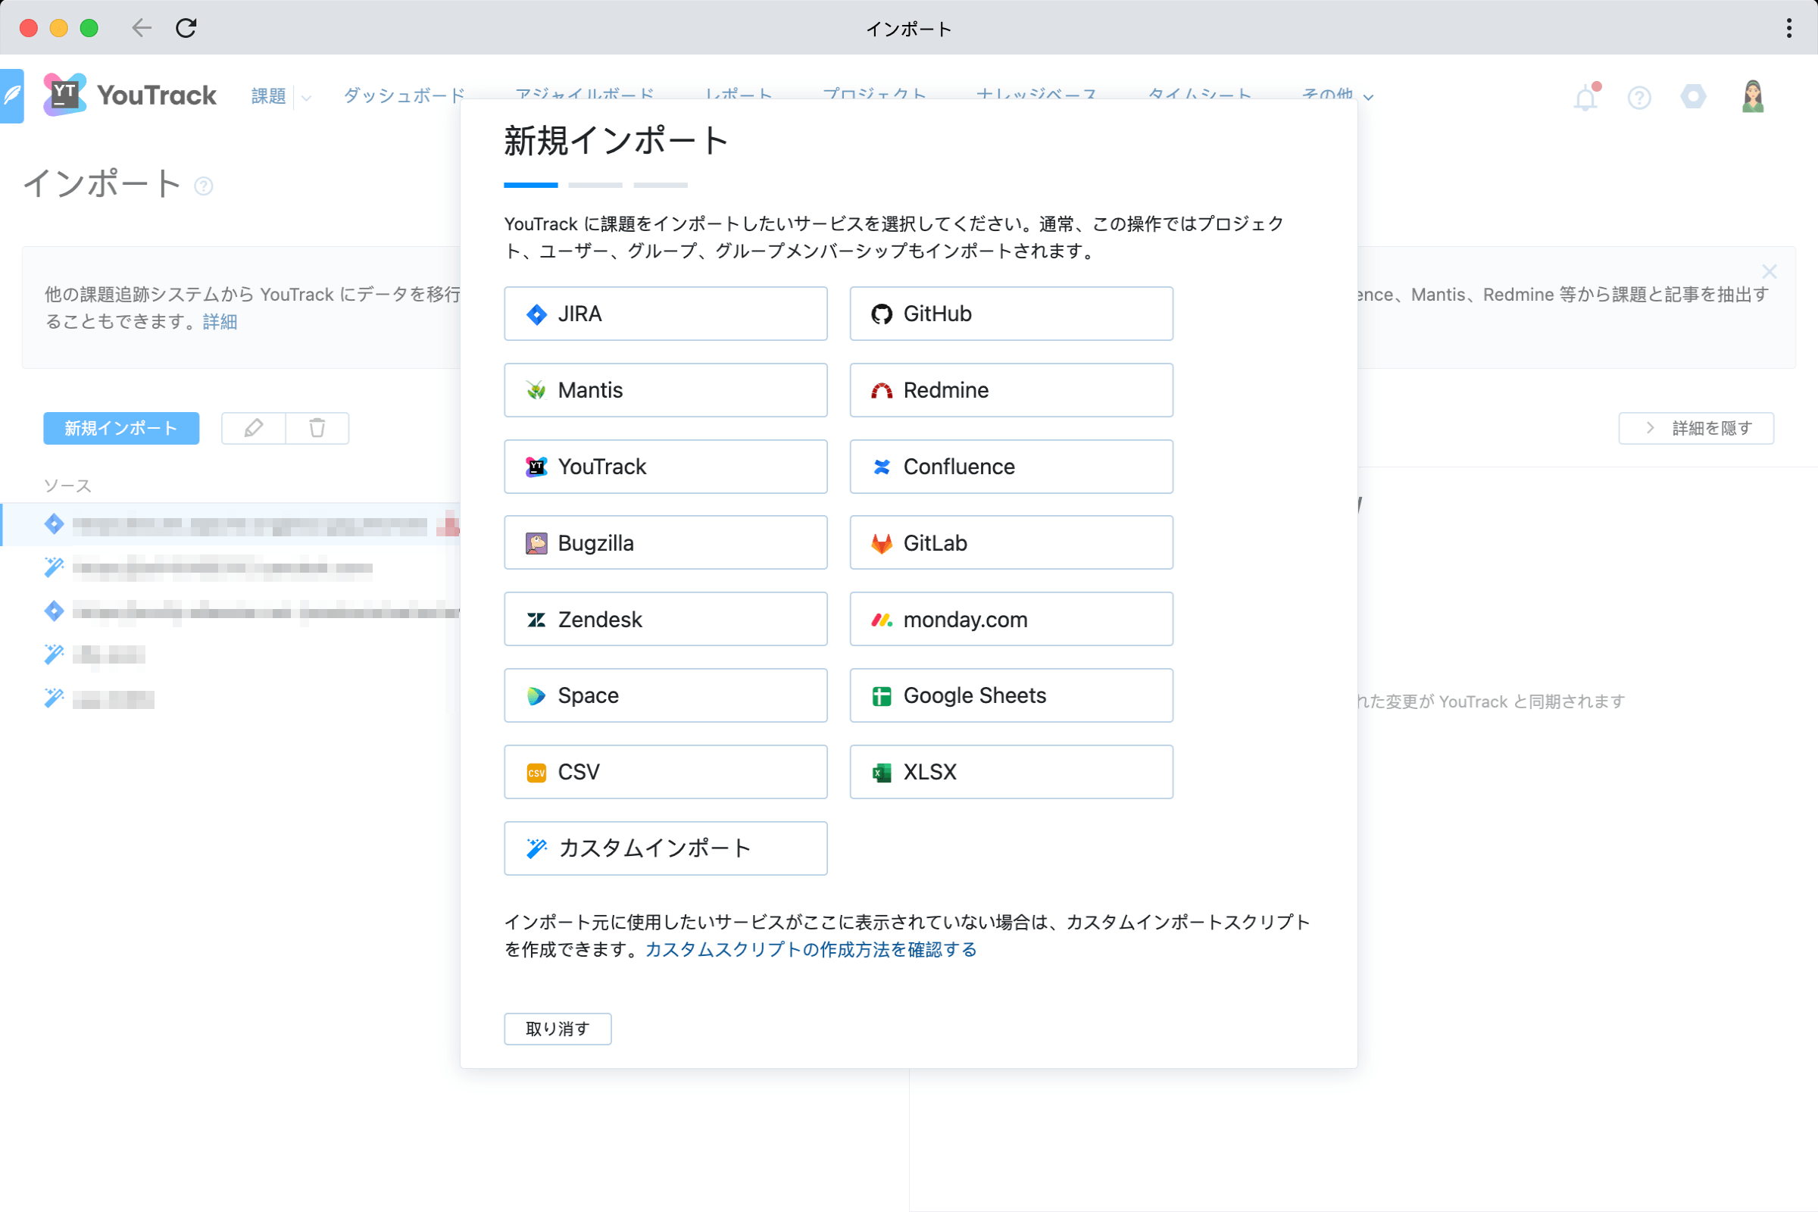Image resolution: width=1818 pixels, height=1212 pixels.
Task: Select the CSV import option
Action: click(665, 771)
